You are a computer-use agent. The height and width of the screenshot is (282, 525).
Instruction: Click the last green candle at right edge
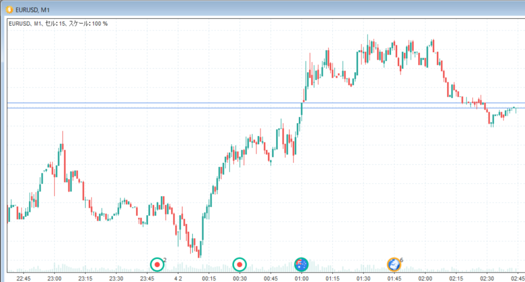pyautogui.click(x=513, y=109)
